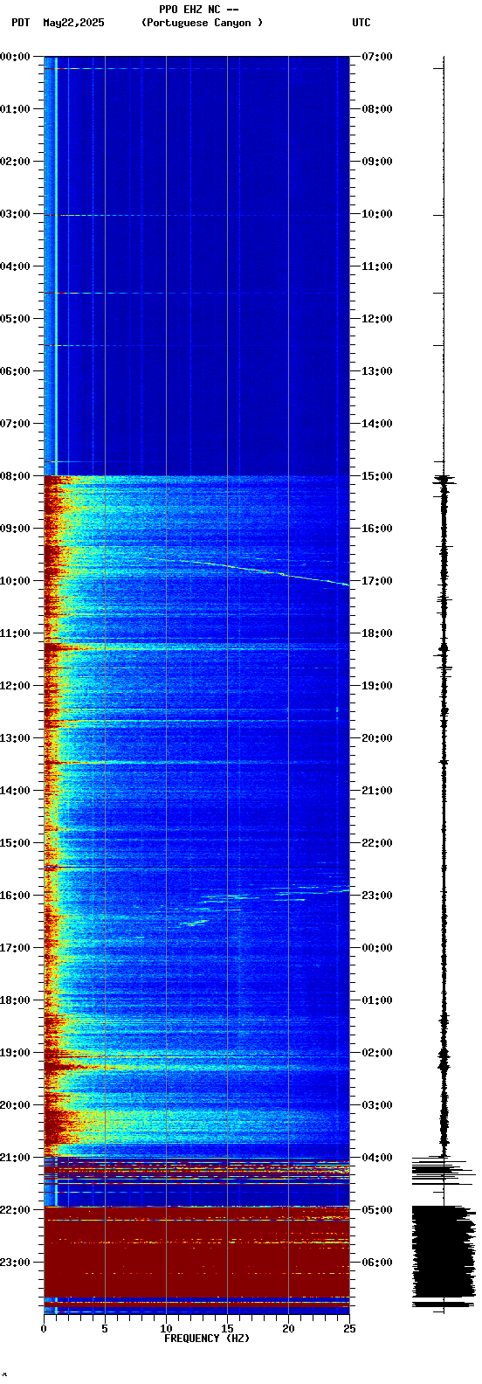Click the UTC axis '10:00' label

pyautogui.click(x=377, y=214)
